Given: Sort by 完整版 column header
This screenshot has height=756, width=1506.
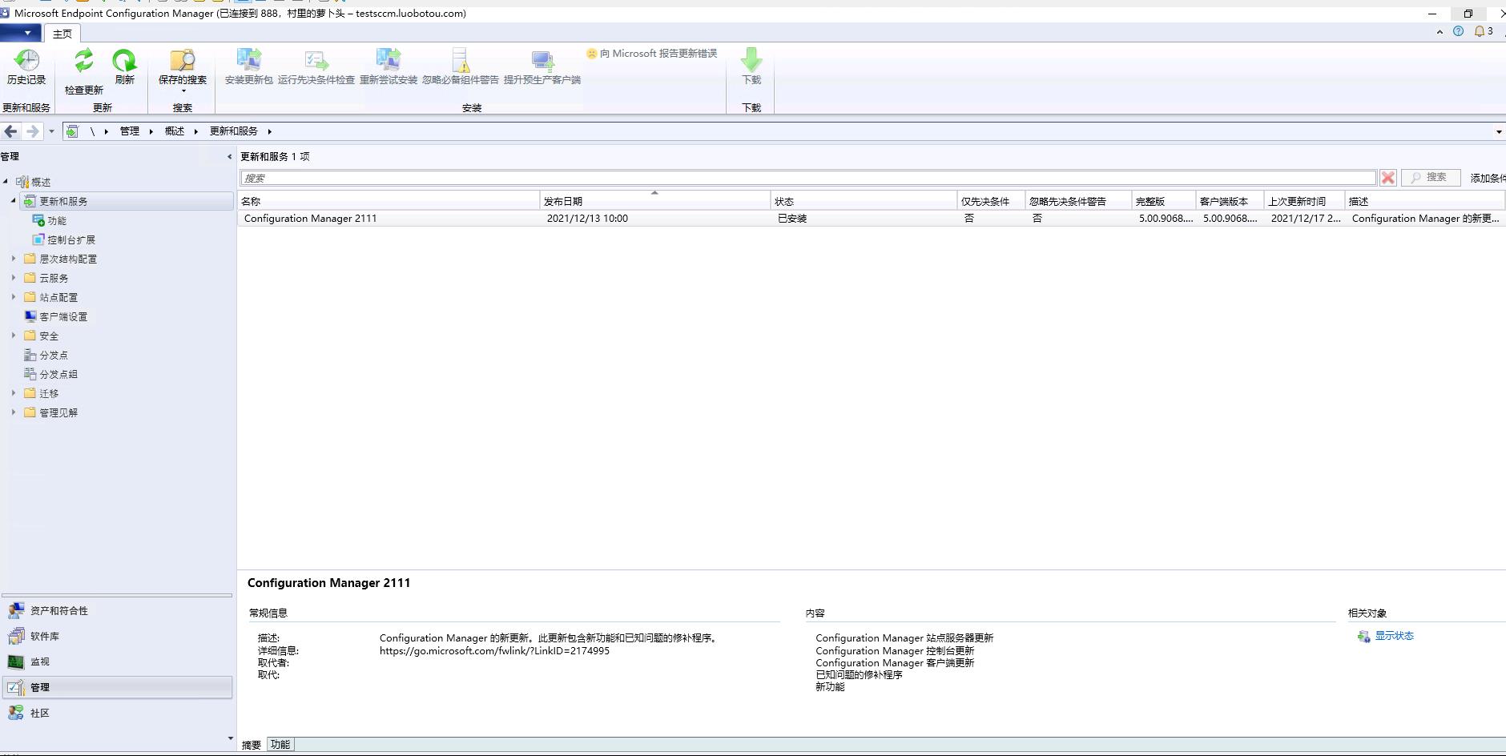Looking at the screenshot, I should (1163, 201).
